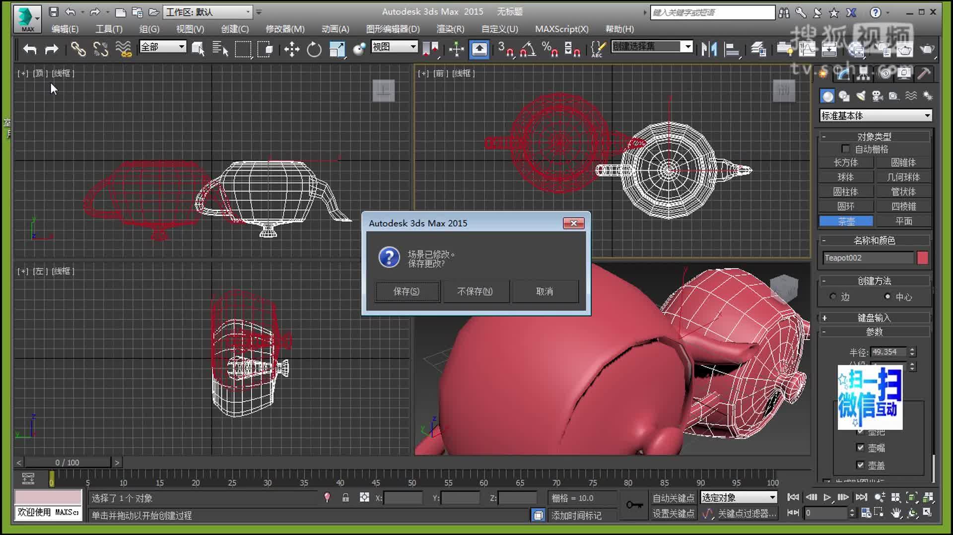Click the Teapot002 object color swatch
The width and height of the screenshot is (953, 535).
(x=923, y=258)
